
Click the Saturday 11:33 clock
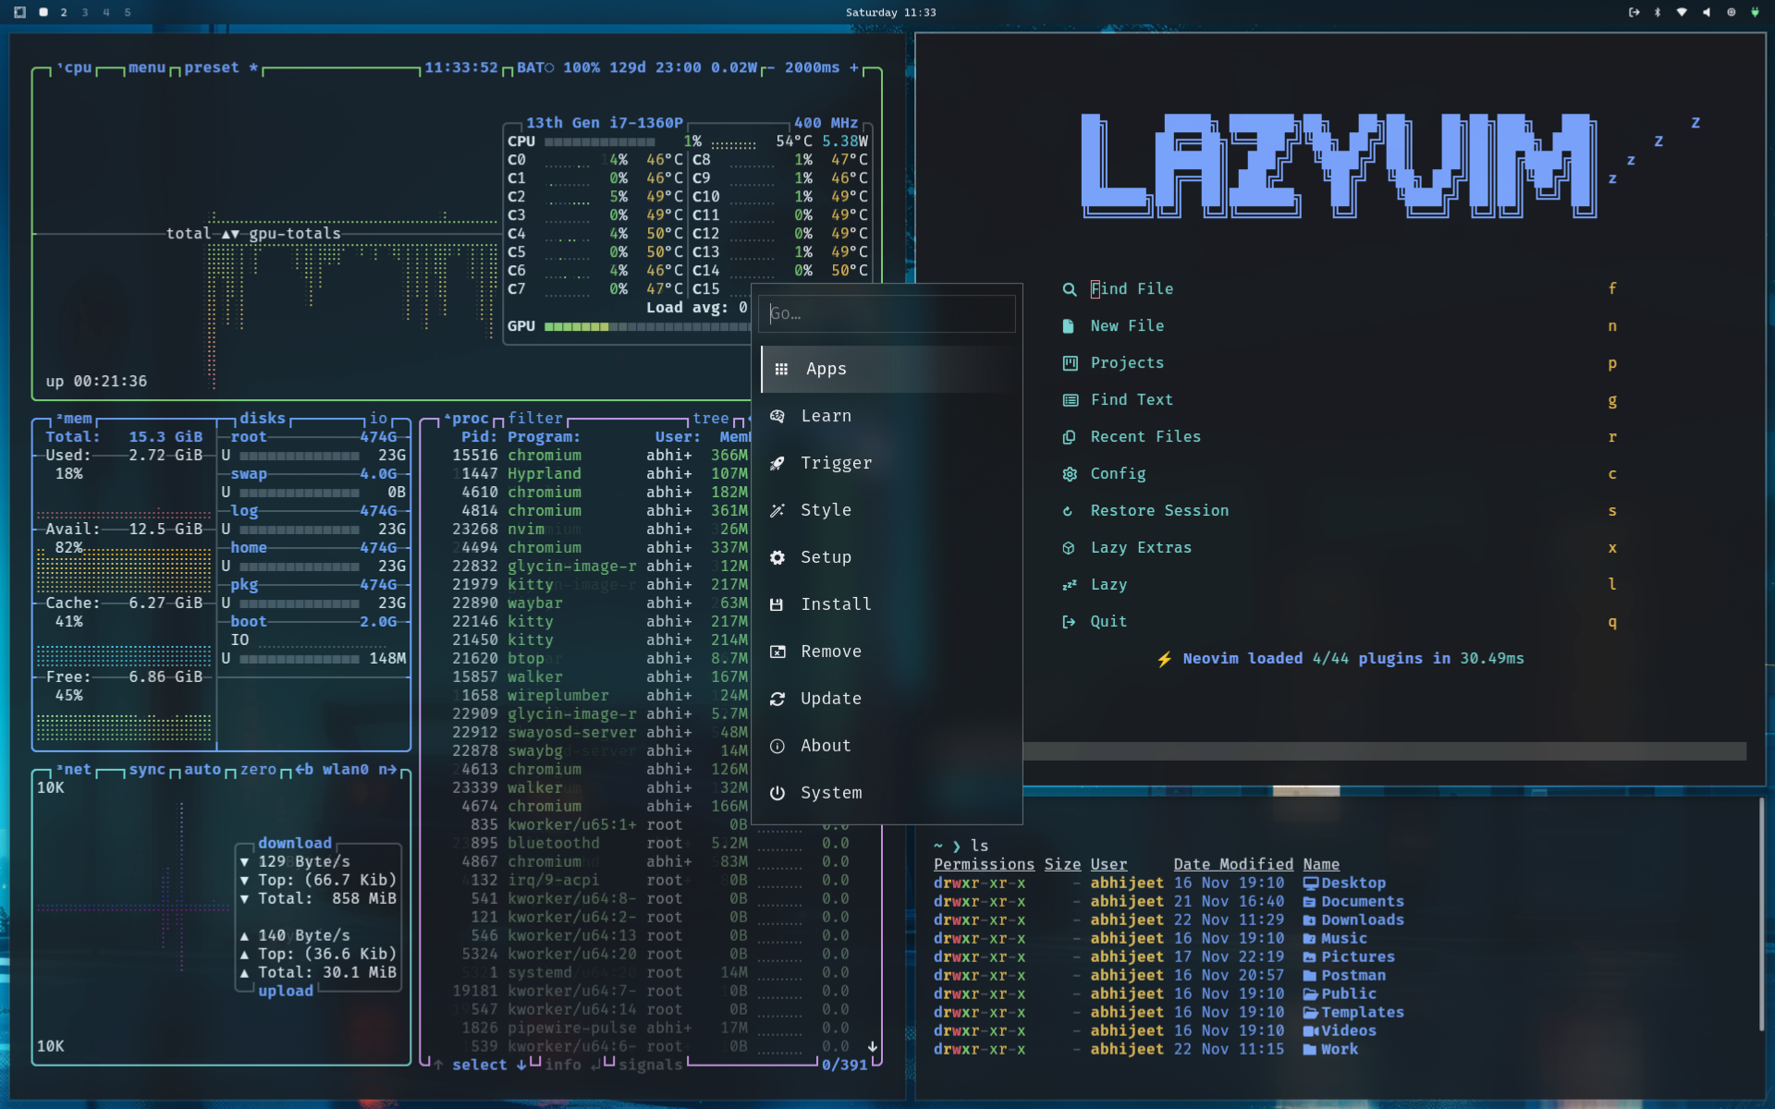pyautogui.click(x=890, y=12)
